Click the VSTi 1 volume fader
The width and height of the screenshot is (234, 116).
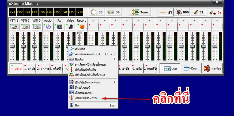(12, 46)
